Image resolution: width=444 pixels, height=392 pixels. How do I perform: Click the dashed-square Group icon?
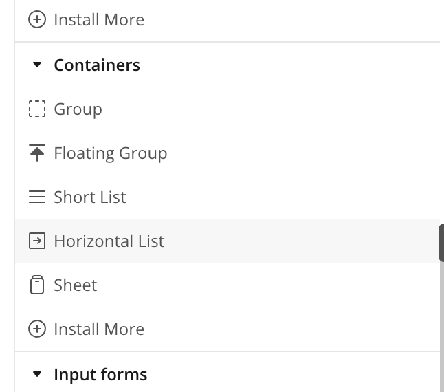point(36,109)
